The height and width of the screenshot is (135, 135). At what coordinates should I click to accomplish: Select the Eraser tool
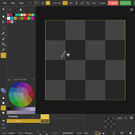pos(3,39)
